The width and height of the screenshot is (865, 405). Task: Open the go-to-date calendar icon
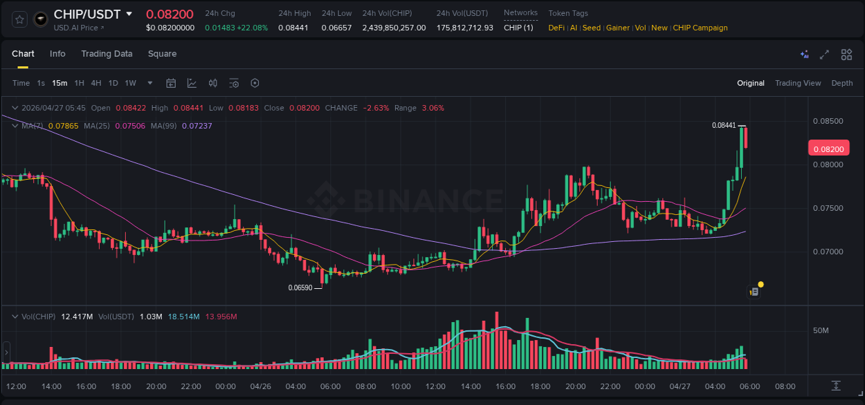click(x=171, y=83)
